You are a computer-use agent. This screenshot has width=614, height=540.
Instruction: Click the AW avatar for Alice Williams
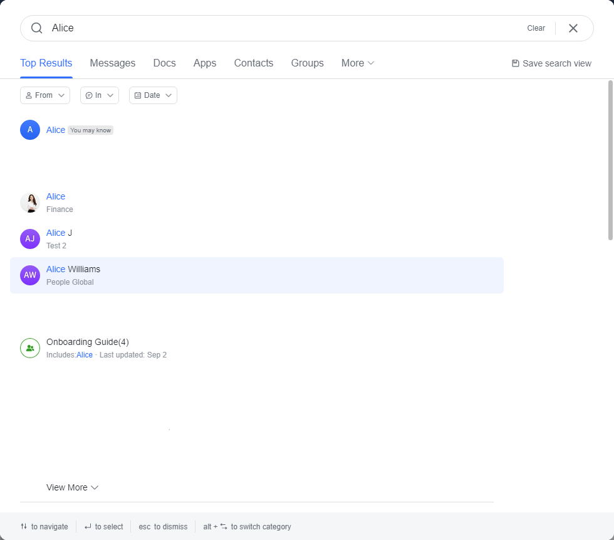(x=30, y=275)
